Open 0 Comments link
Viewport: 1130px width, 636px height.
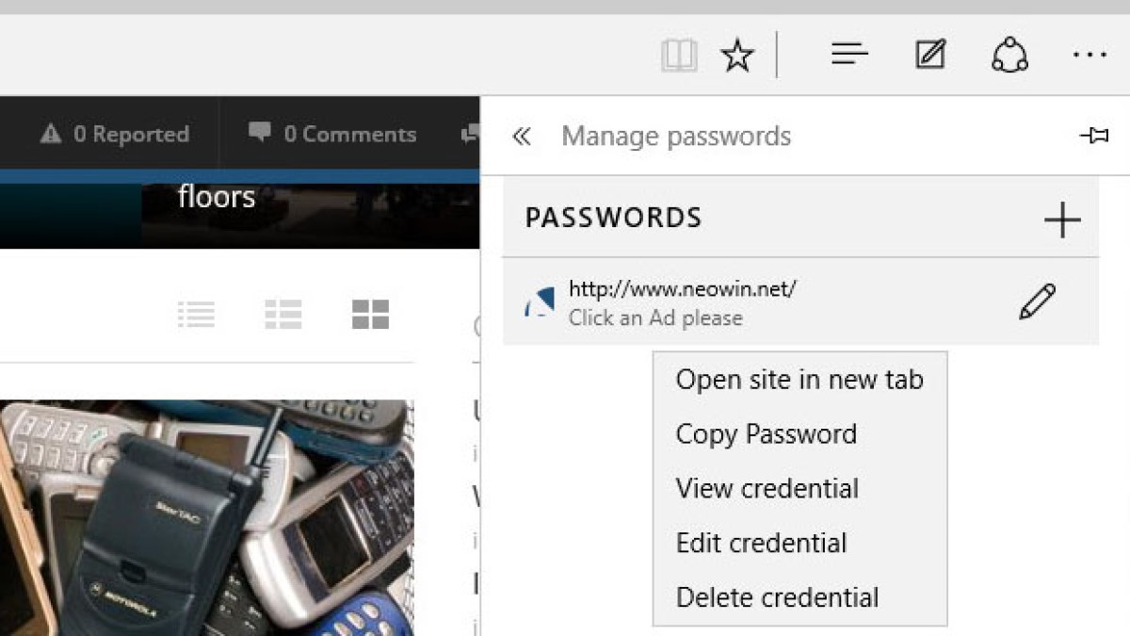[x=332, y=134]
